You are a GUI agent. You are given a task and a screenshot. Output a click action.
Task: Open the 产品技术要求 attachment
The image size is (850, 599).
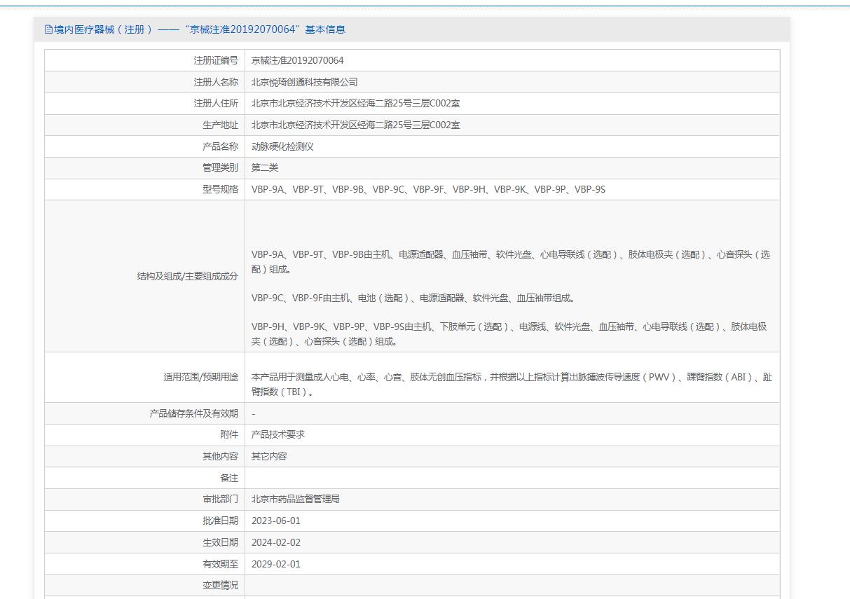click(278, 434)
